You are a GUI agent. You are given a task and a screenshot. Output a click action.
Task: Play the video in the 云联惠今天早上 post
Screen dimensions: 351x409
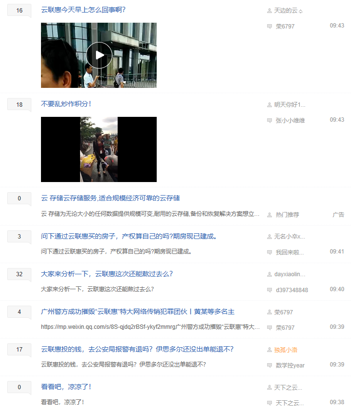[x=99, y=55]
